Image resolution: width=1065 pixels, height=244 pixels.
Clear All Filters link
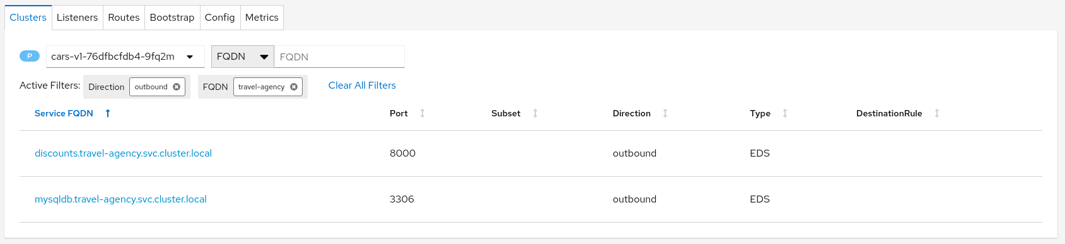[x=362, y=86]
